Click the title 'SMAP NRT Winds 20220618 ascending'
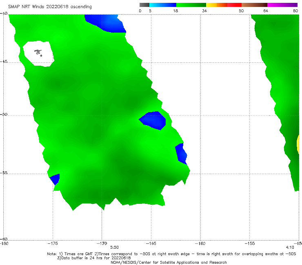Image resolution: width=302 pixels, height=265 pixels. 50,7
